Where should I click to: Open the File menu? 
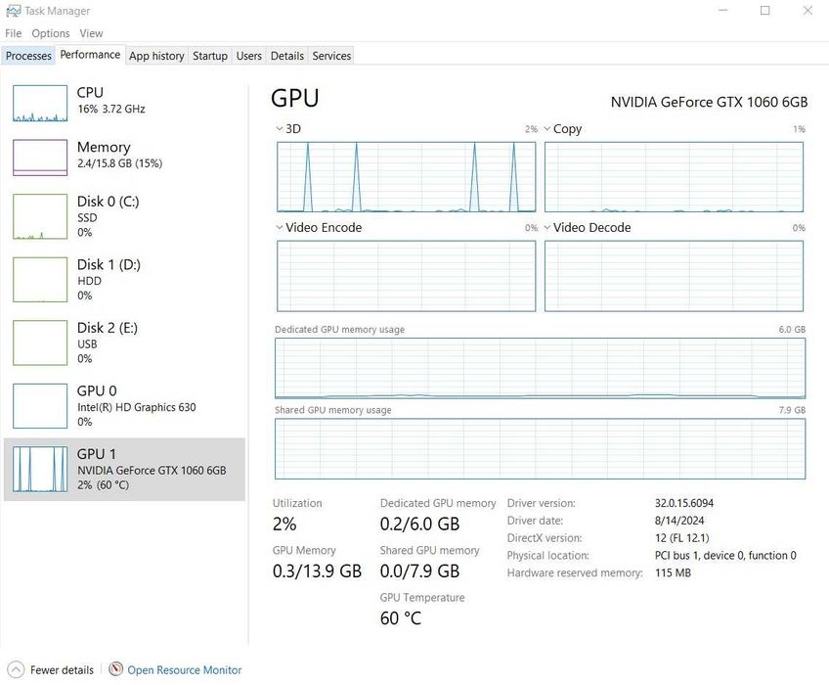[14, 33]
